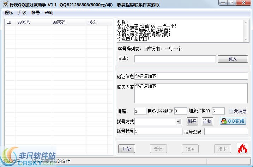Close the window
Image resolution: width=253 pixels, height=167 pixels.
tap(243, 3)
